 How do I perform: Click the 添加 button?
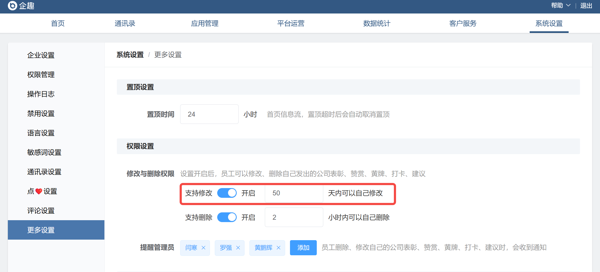pyautogui.click(x=303, y=248)
